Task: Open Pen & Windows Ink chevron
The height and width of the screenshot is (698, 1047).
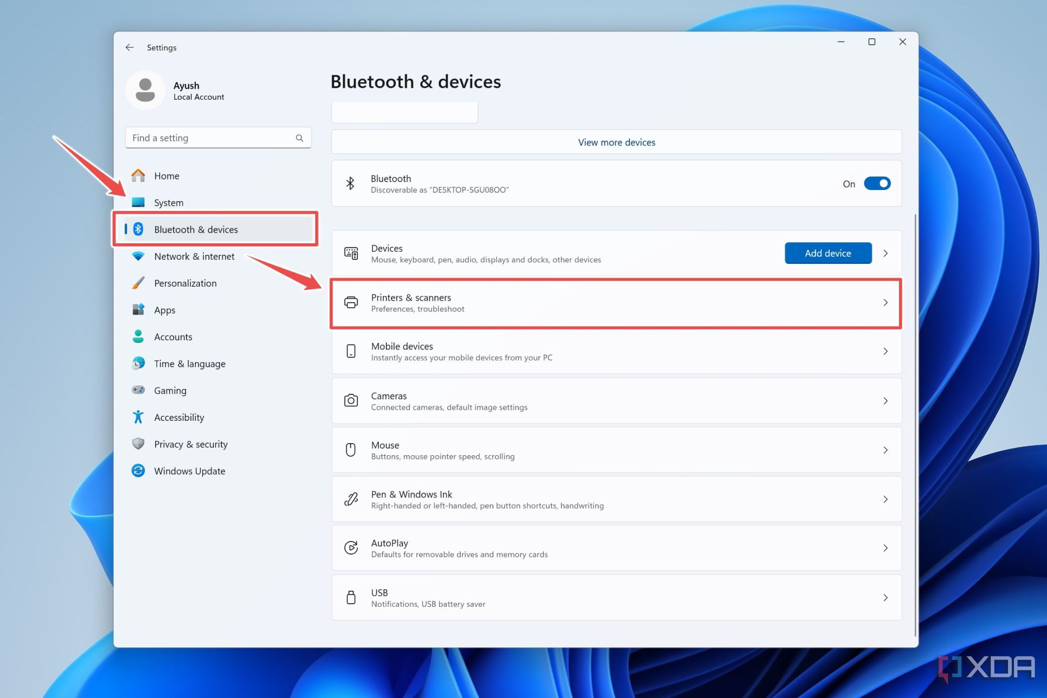Action: [x=885, y=499]
